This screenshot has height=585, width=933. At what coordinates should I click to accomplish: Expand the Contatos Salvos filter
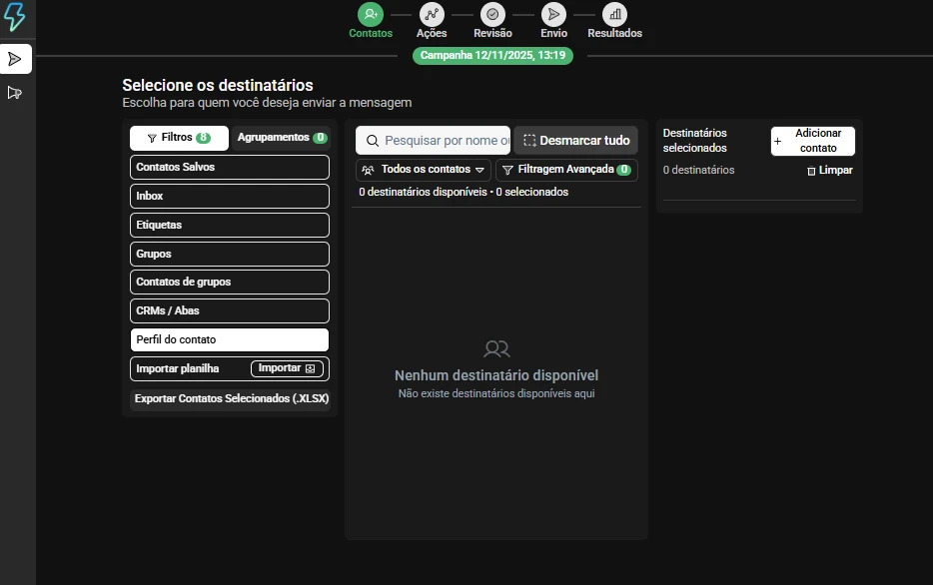[x=229, y=168]
